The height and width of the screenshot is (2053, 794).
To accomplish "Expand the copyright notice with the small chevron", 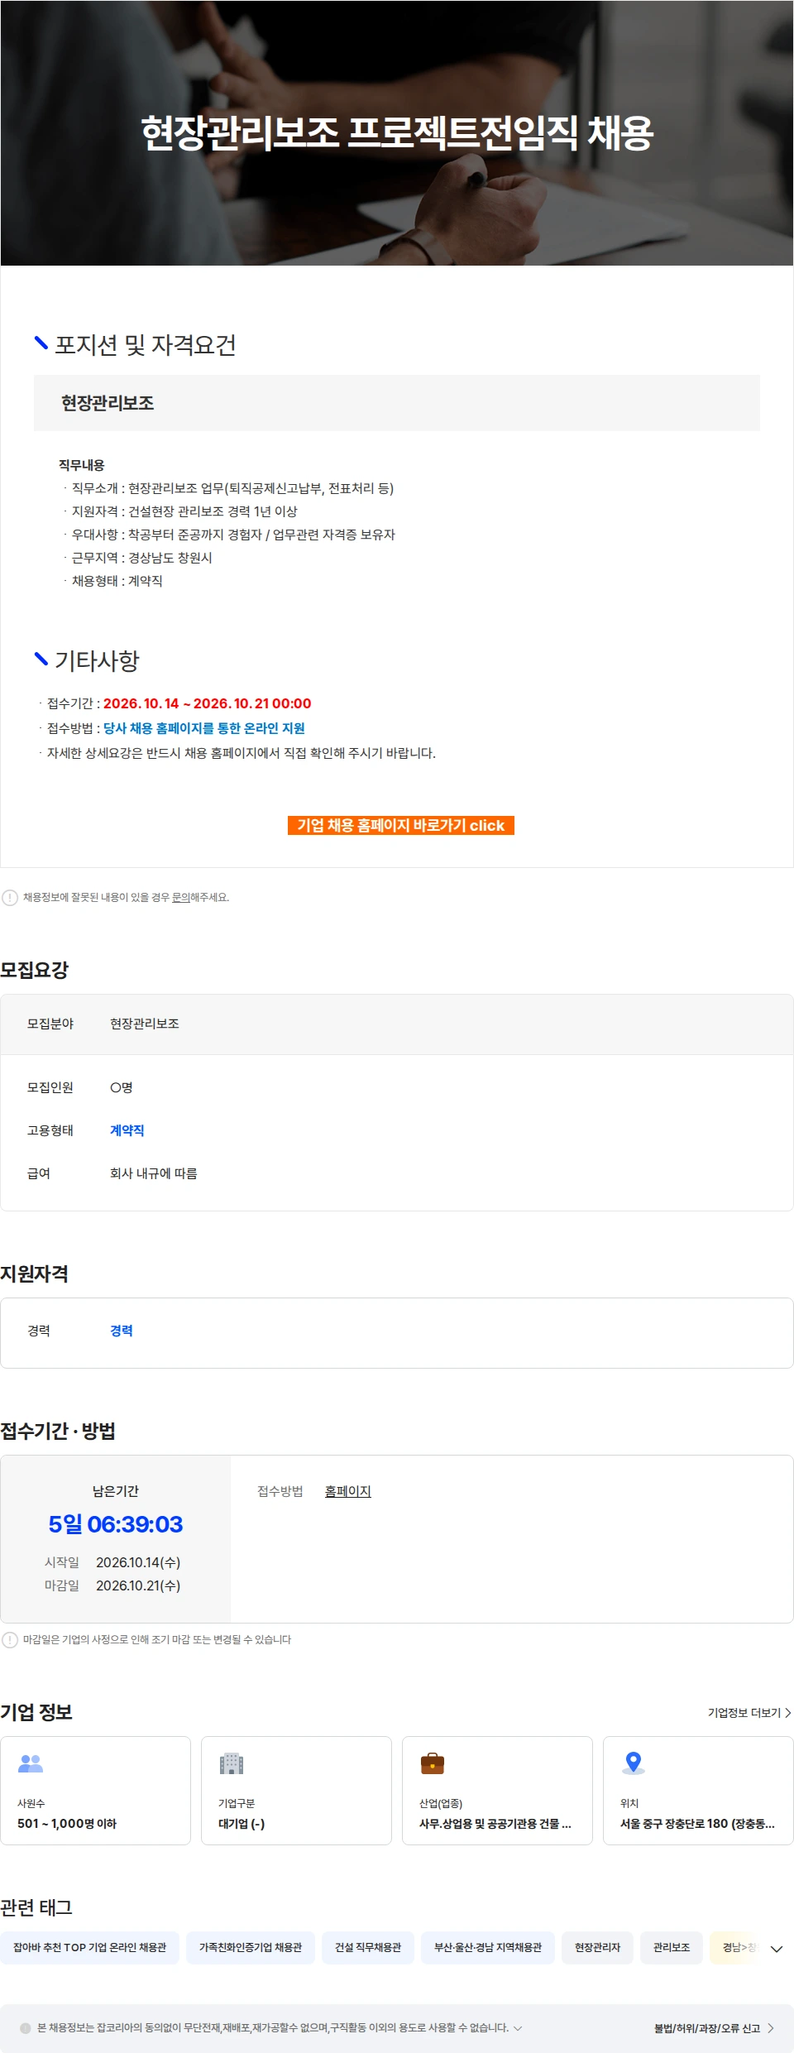I will coord(518,2028).
